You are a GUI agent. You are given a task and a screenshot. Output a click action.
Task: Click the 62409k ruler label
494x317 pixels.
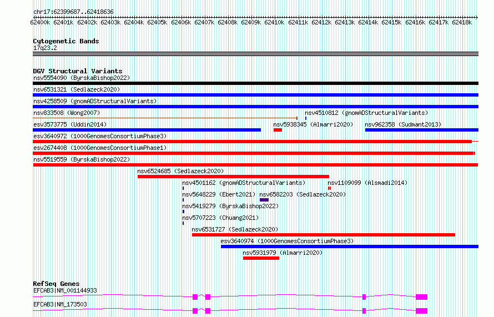251,22
